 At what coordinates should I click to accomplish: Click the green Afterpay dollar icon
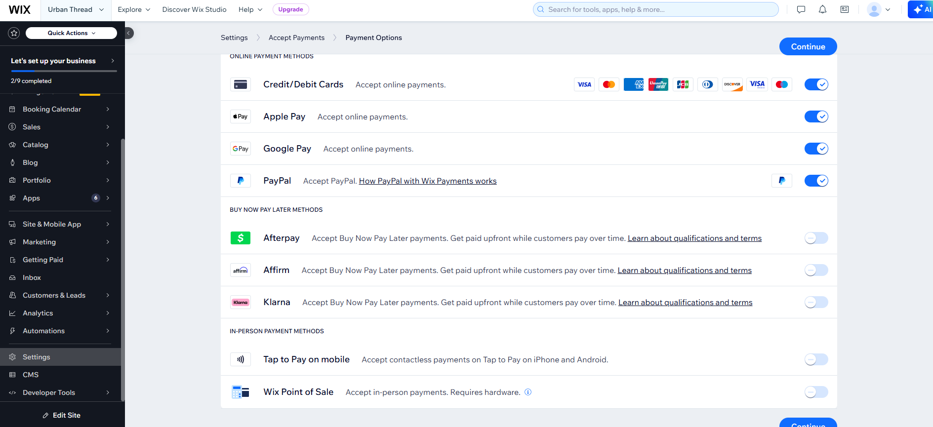tap(241, 238)
